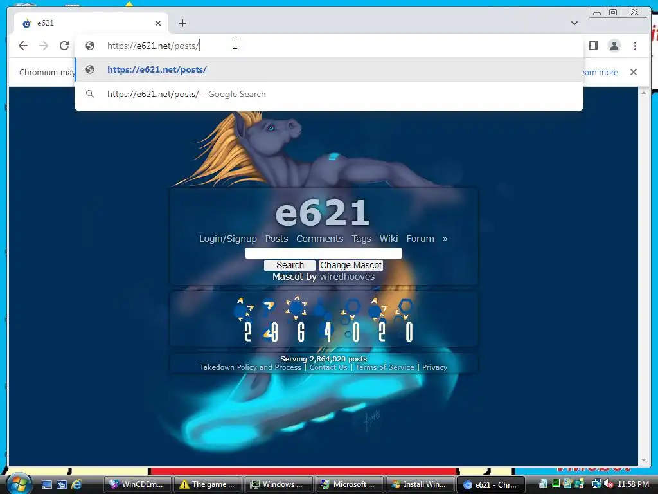Image resolution: width=658 pixels, height=494 pixels.
Task: Close the e621 browser tab
Action: pyautogui.click(x=158, y=23)
